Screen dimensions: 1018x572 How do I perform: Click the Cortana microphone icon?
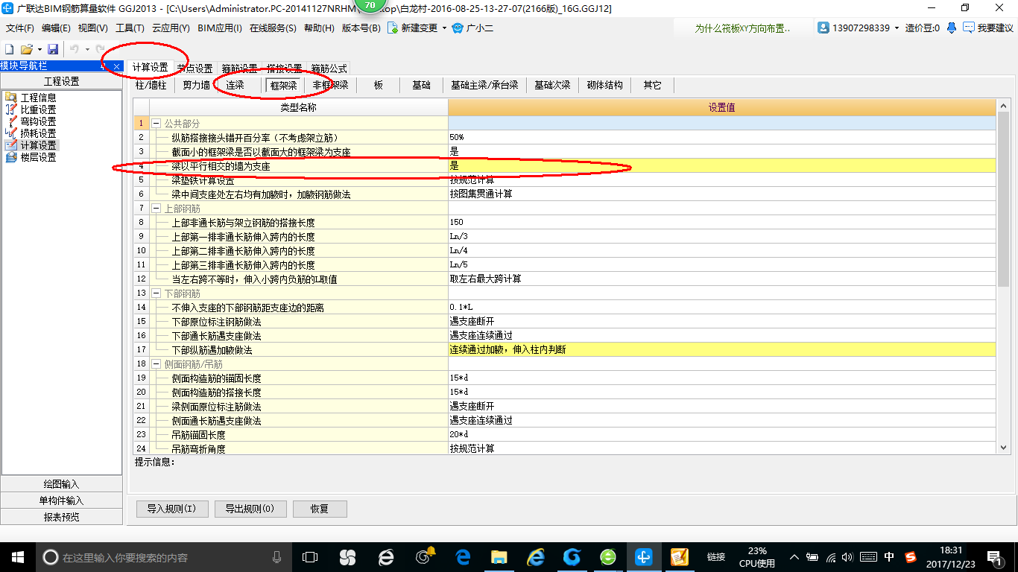(277, 556)
